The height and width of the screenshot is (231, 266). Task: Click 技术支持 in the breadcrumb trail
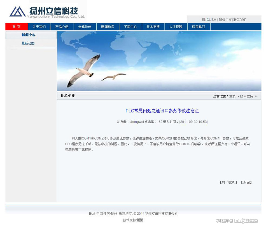pos(246,96)
